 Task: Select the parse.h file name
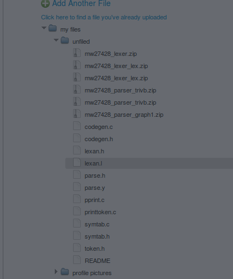click(x=95, y=175)
